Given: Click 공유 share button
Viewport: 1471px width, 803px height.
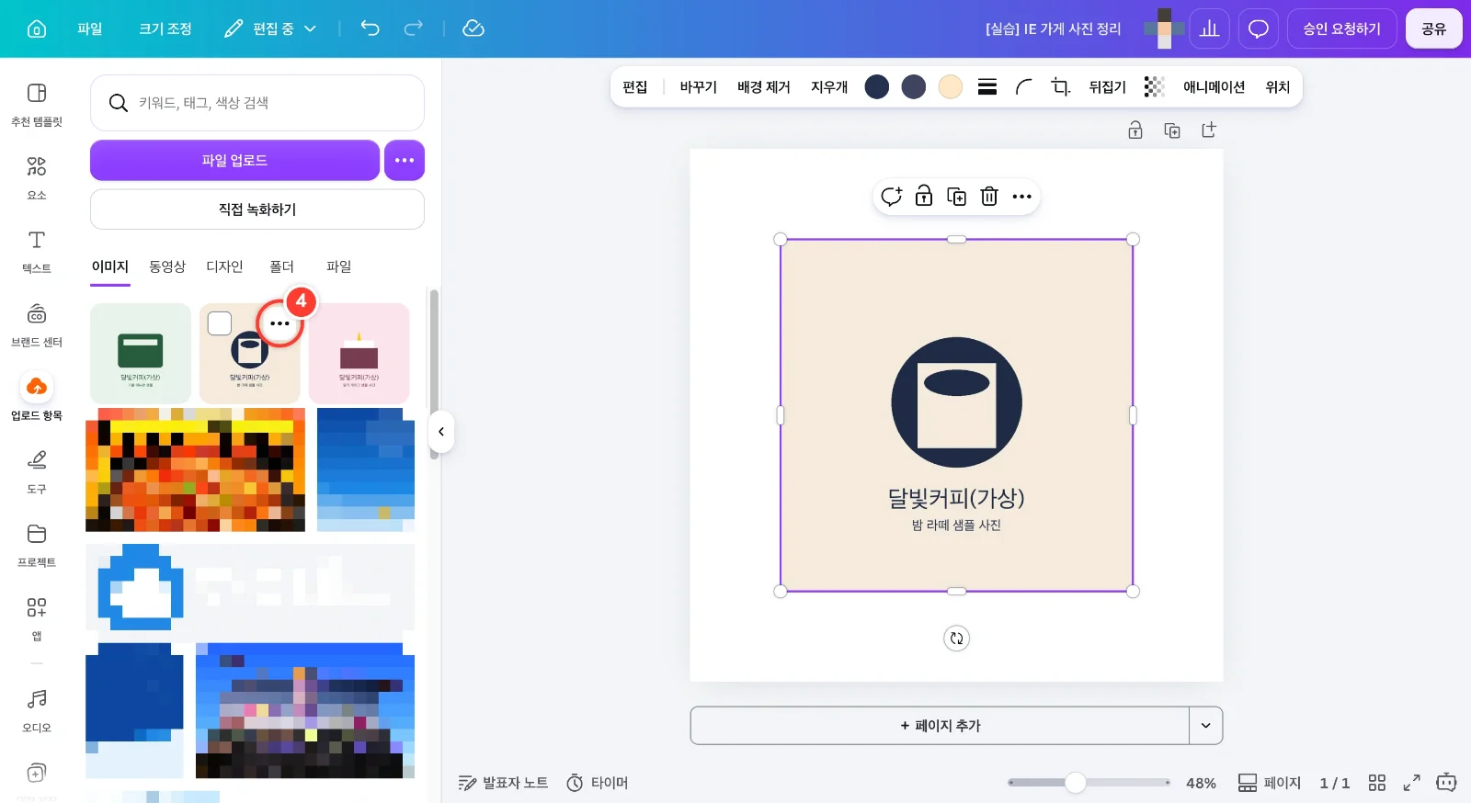Looking at the screenshot, I should (1434, 28).
